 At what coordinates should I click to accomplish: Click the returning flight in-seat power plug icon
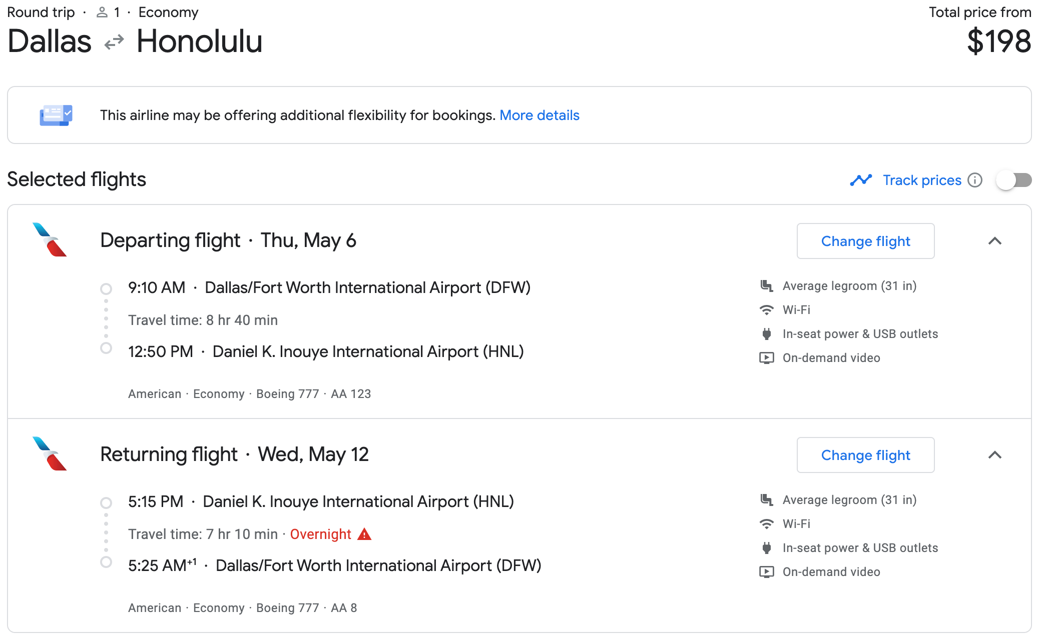tap(766, 548)
